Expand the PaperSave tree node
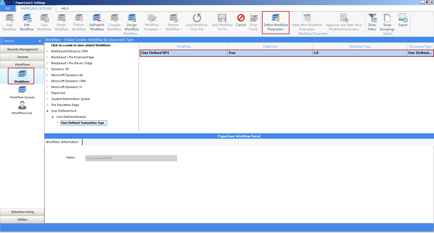The image size is (434, 233). point(47,93)
